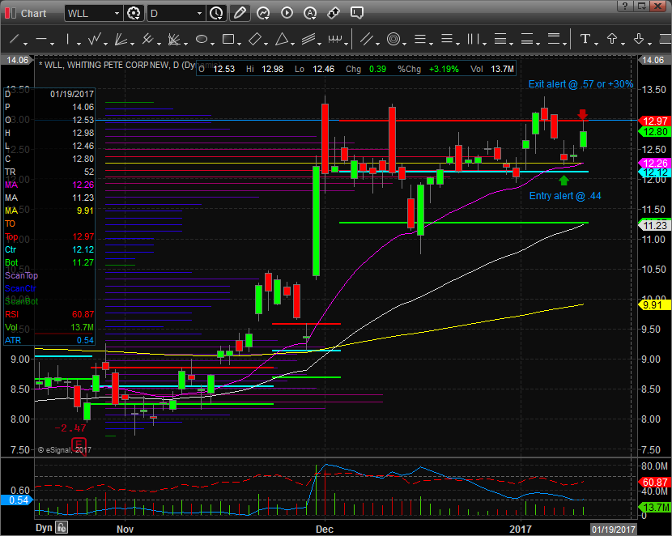The height and width of the screenshot is (536, 672).
Task: Expand the text tool dropdown arrow
Action: [x=596, y=44]
